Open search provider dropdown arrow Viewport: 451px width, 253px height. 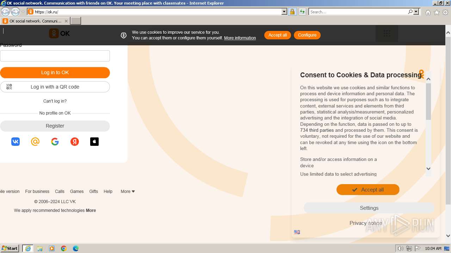tap(416, 12)
